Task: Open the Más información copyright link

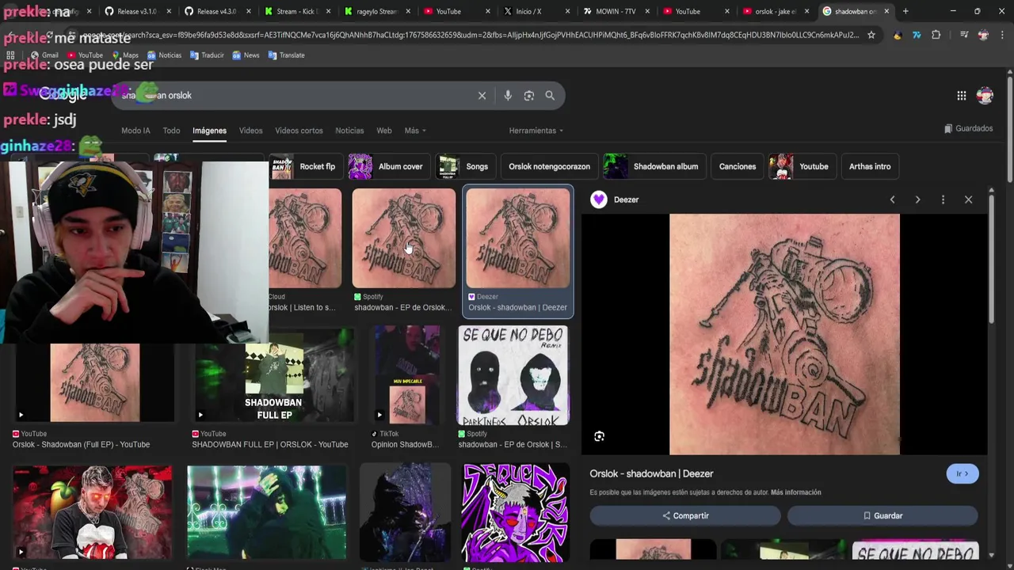Action: point(795,492)
